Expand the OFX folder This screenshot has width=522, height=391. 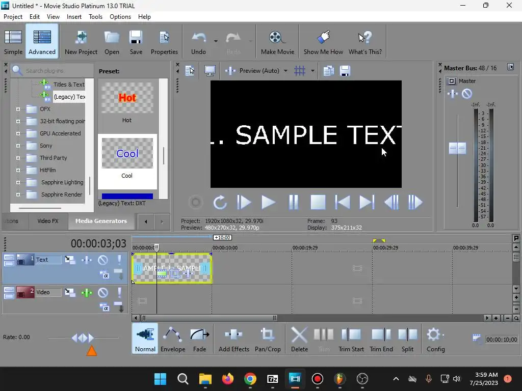[x=18, y=109]
